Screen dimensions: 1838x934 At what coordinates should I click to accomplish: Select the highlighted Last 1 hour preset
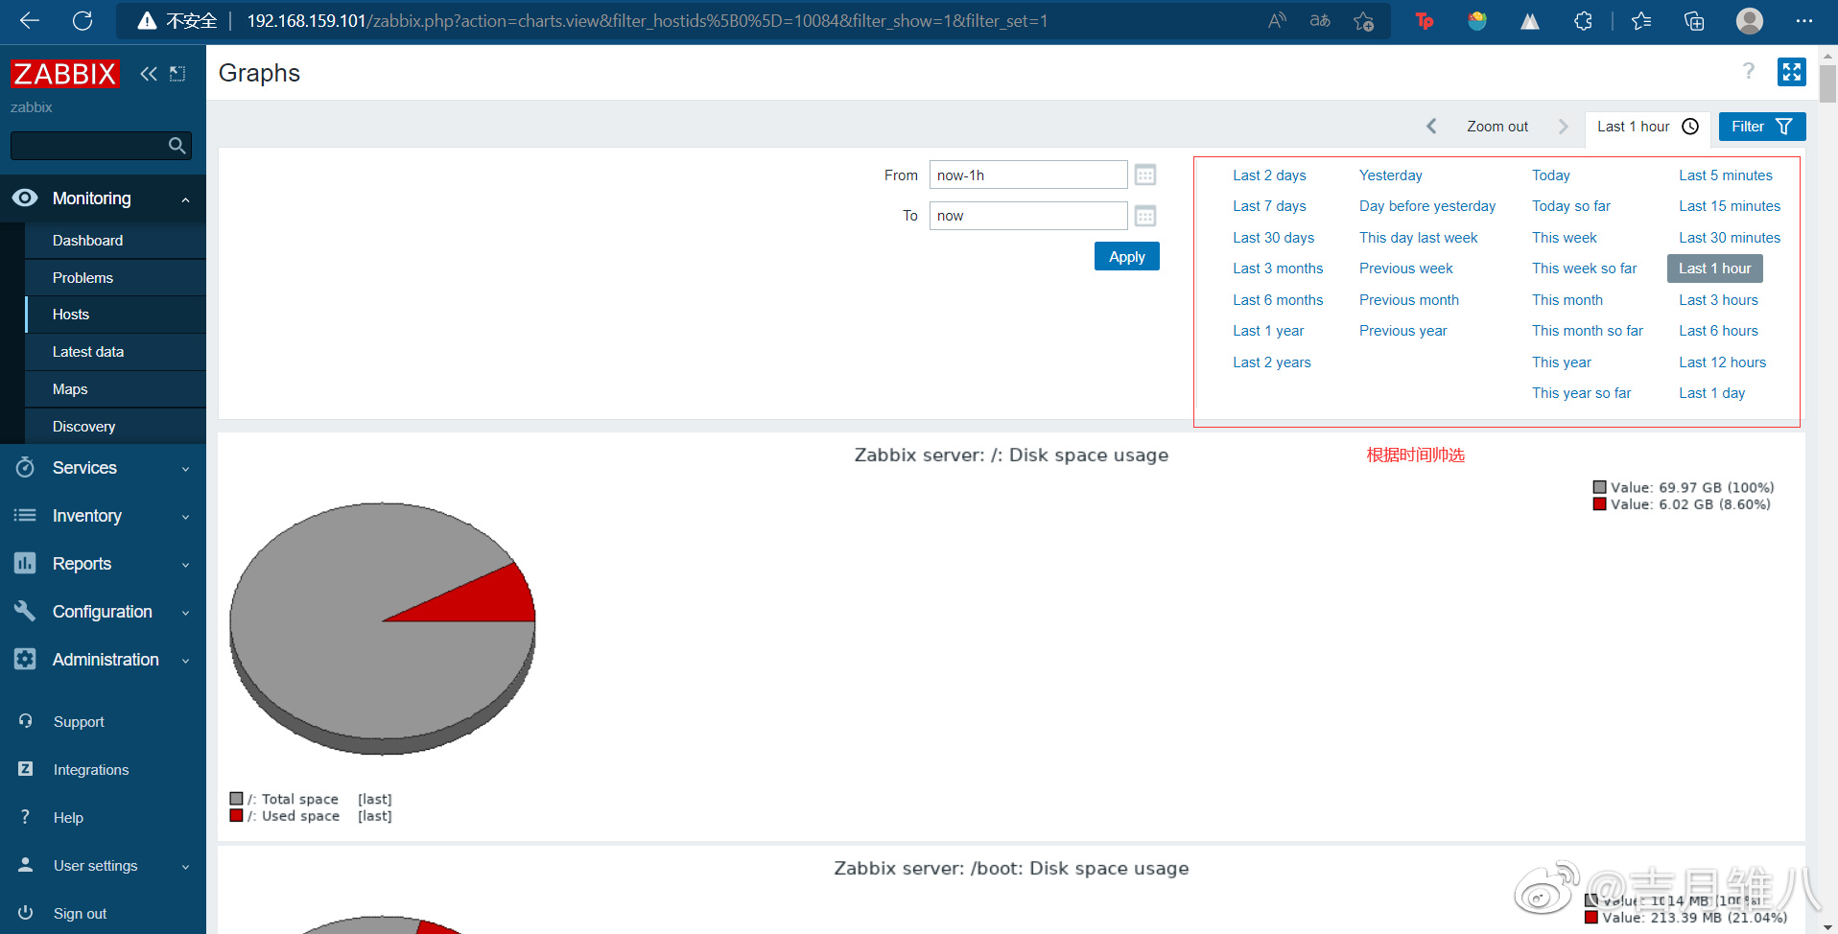[x=1715, y=269]
